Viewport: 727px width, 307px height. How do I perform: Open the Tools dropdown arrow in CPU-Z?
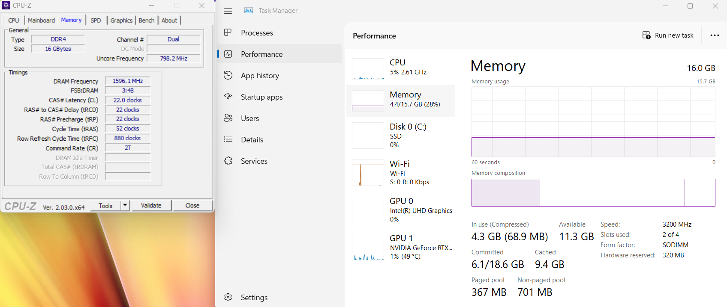coord(125,205)
